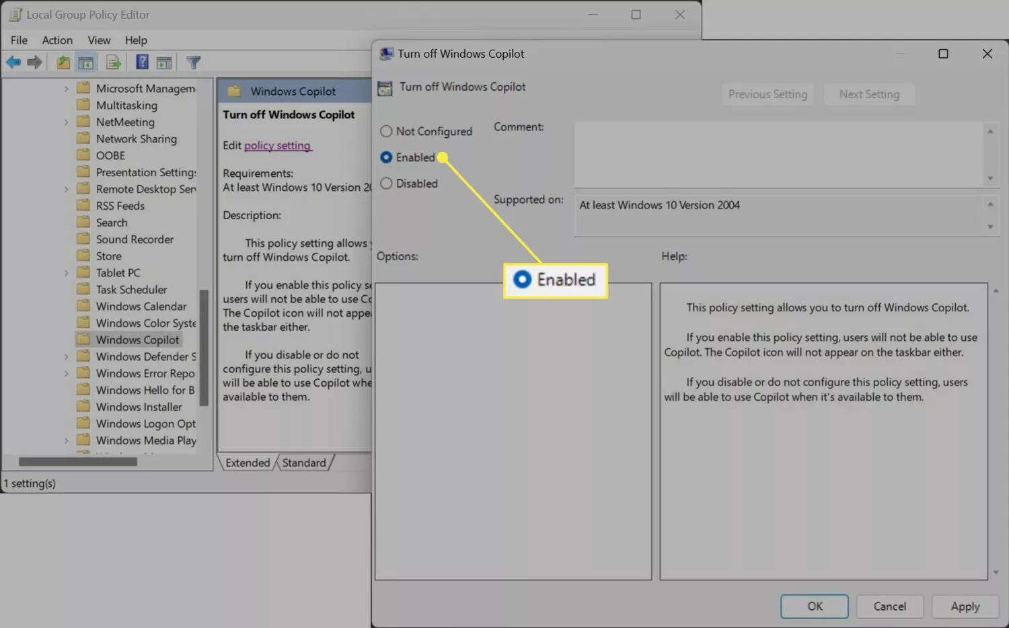Click the tree pane vertical scrollbar thumb

click(x=204, y=348)
